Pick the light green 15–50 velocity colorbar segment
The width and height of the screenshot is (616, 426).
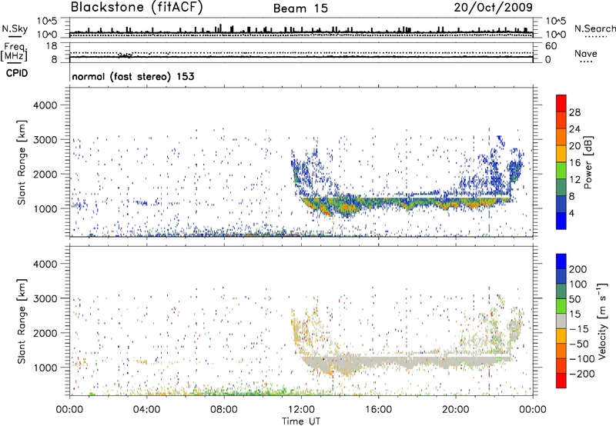pyautogui.click(x=561, y=306)
